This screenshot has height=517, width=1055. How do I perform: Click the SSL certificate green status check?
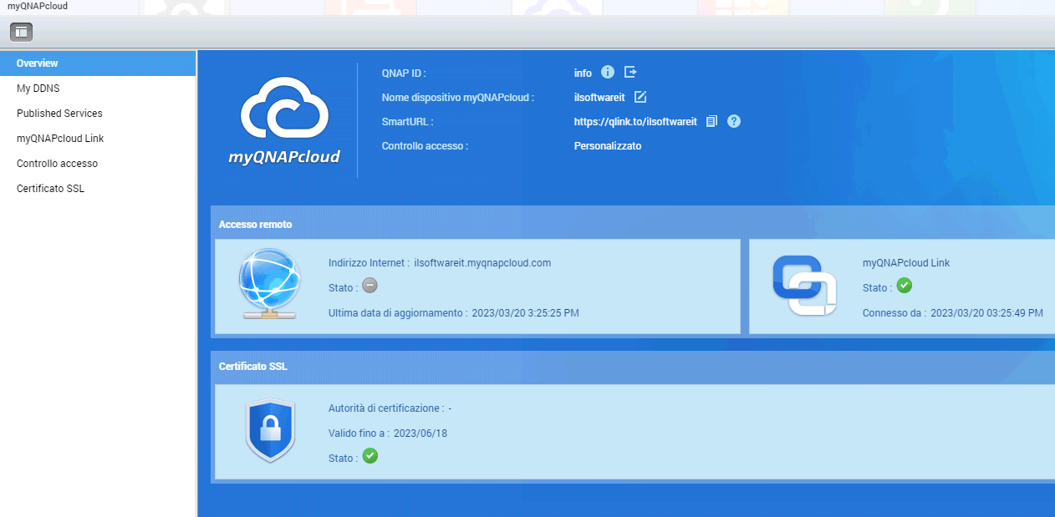(x=370, y=456)
